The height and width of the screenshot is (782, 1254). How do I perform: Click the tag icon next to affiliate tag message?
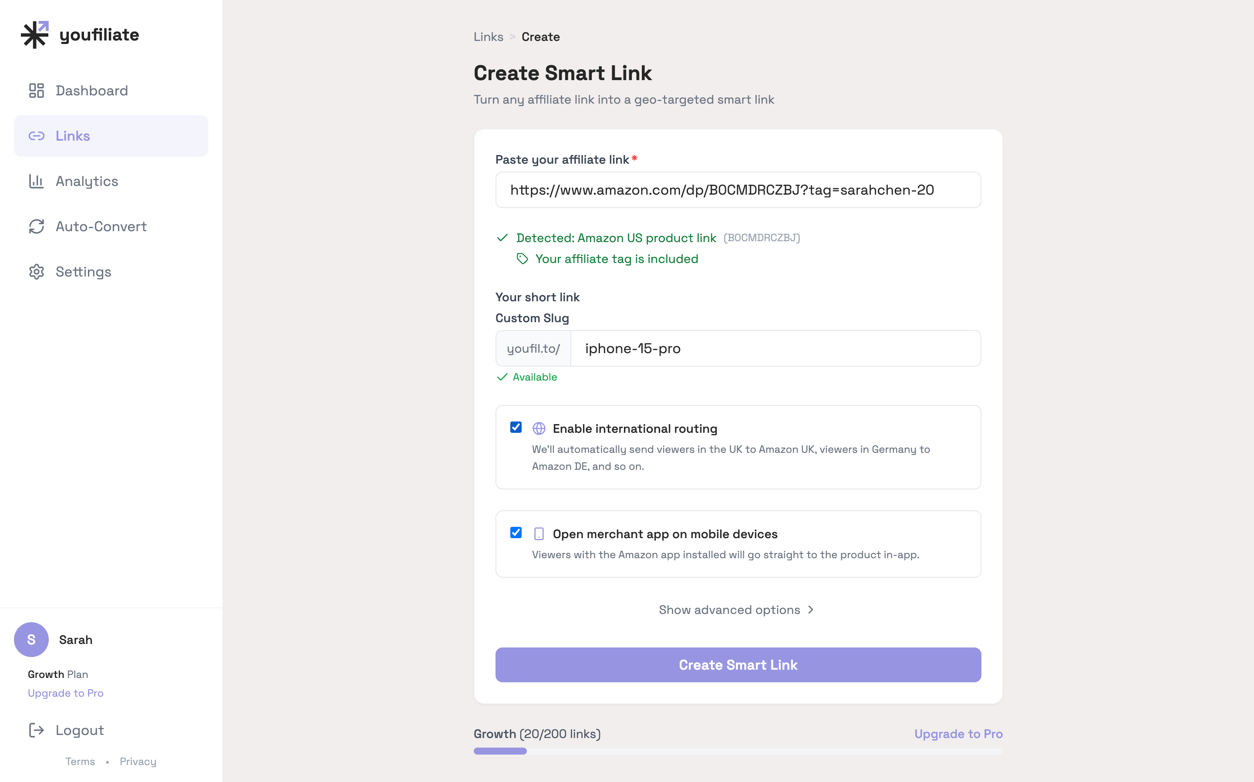[522, 259]
